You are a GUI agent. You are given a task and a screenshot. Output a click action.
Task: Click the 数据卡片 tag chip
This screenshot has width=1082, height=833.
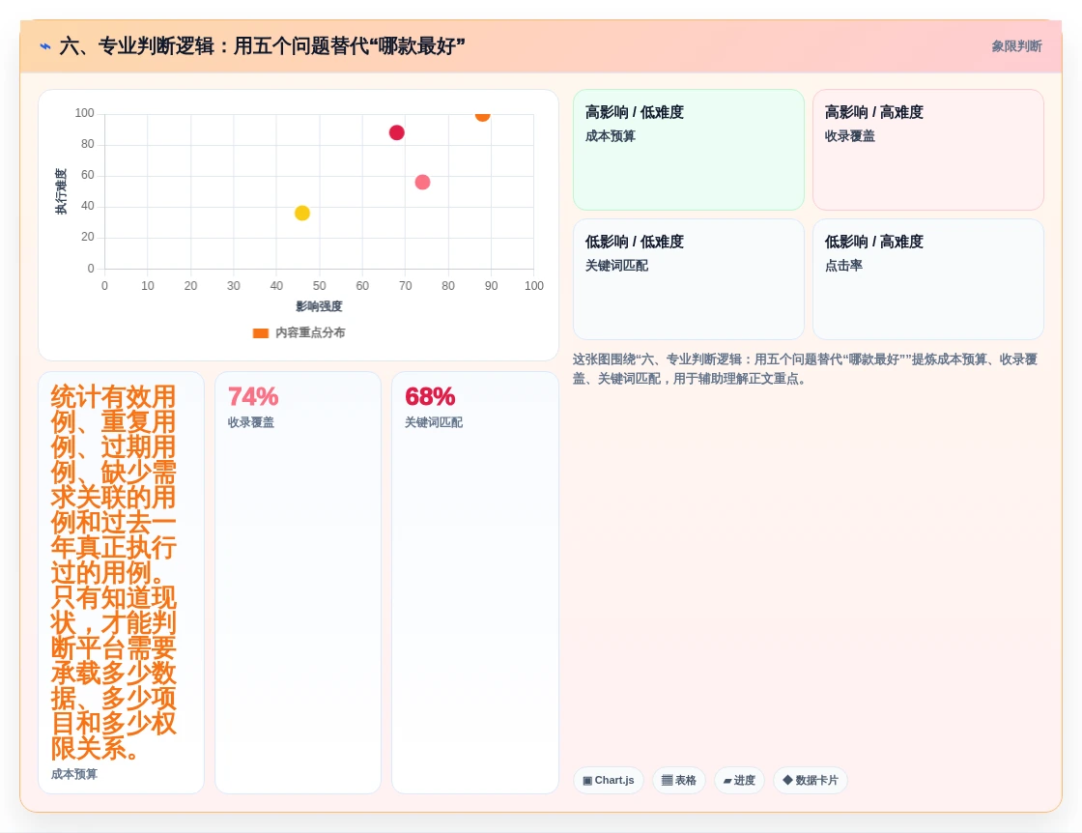pyautogui.click(x=811, y=781)
